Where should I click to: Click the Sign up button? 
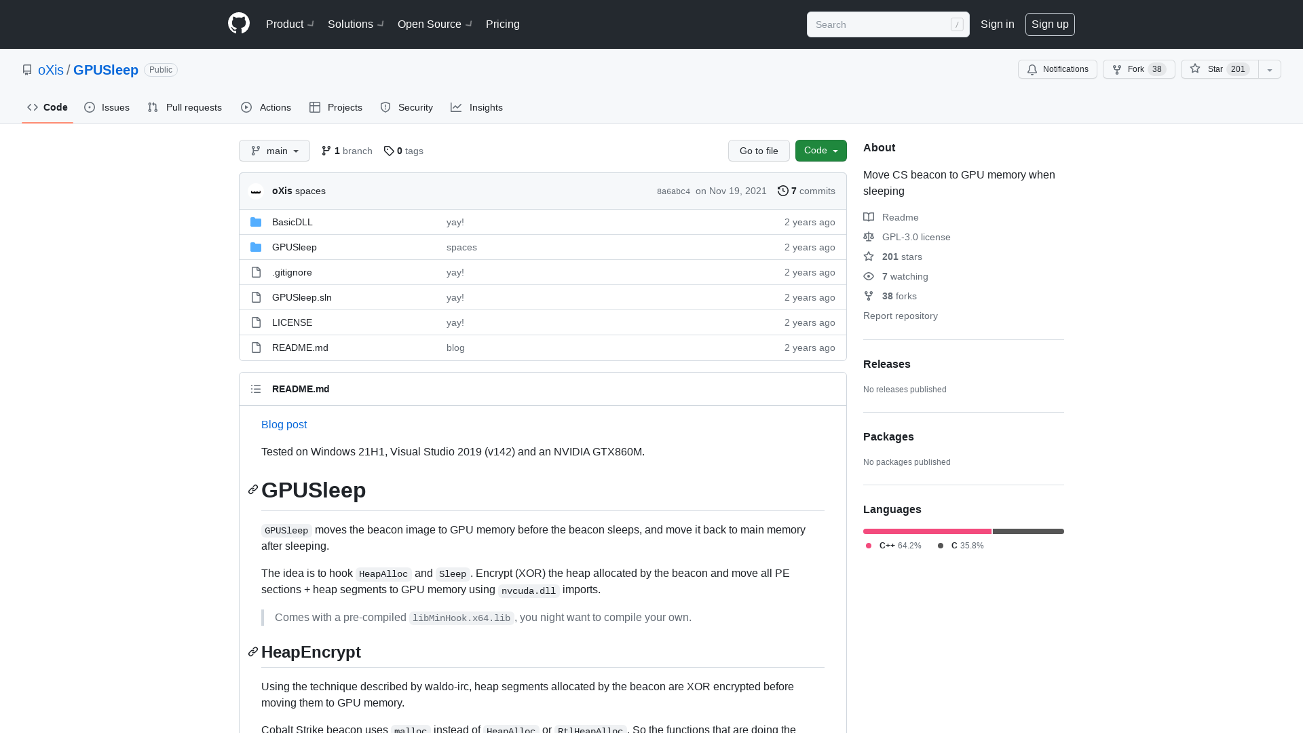(x=1050, y=24)
